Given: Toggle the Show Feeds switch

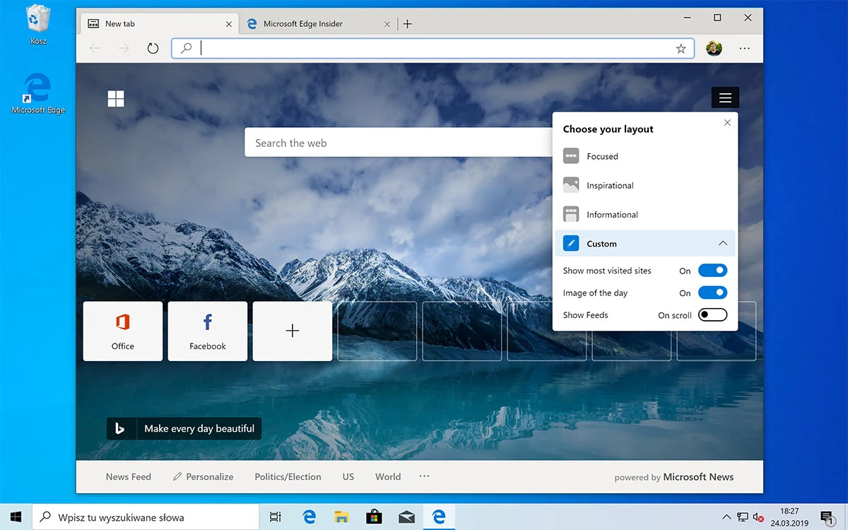Looking at the screenshot, I should click(x=712, y=315).
